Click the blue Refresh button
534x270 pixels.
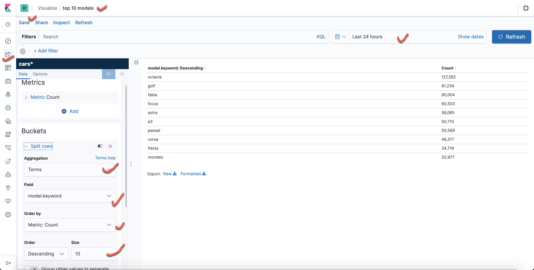pyautogui.click(x=511, y=37)
